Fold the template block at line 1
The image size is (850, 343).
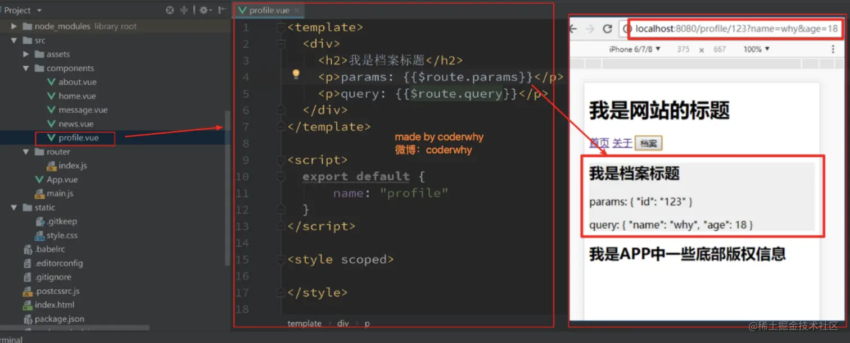tap(281, 27)
